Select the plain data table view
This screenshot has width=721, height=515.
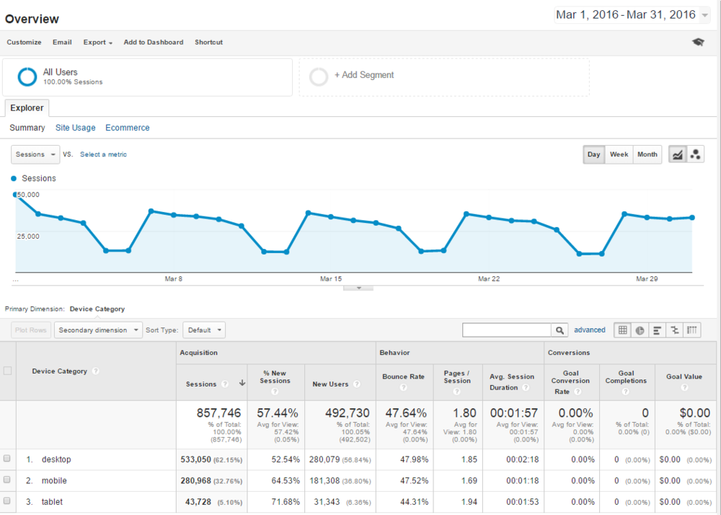pos(622,330)
